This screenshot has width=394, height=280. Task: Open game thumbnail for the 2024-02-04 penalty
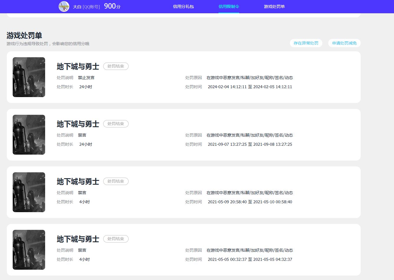tap(29, 77)
